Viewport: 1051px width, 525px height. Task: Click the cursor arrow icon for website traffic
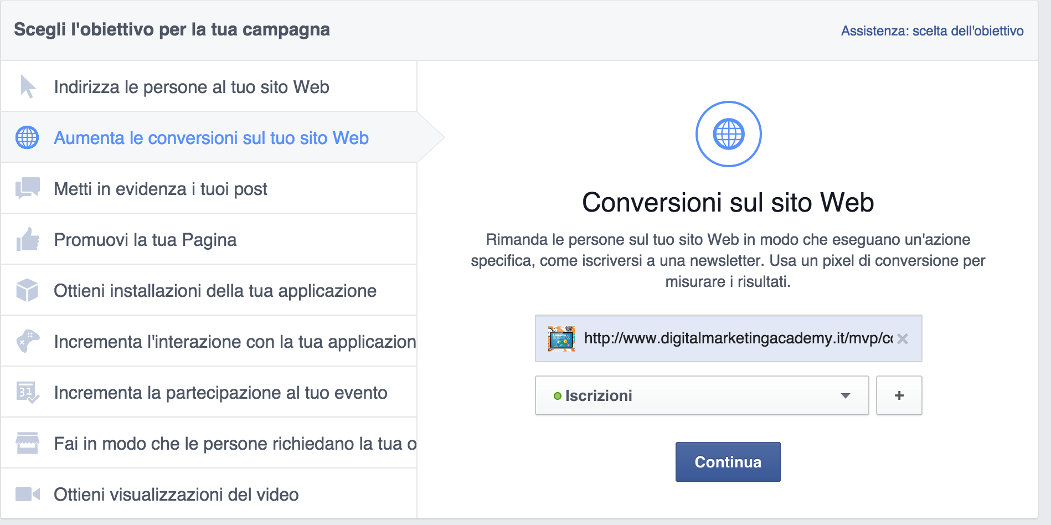[28, 87]
